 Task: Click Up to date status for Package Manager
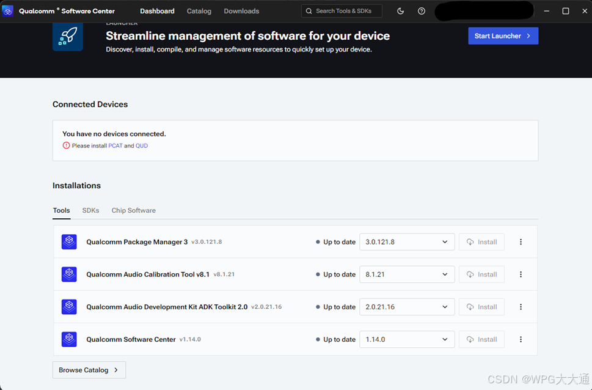pyautogui.click(x=335, y=242)
